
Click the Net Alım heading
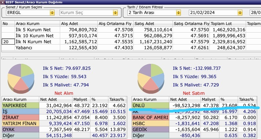tap(64, 93)
